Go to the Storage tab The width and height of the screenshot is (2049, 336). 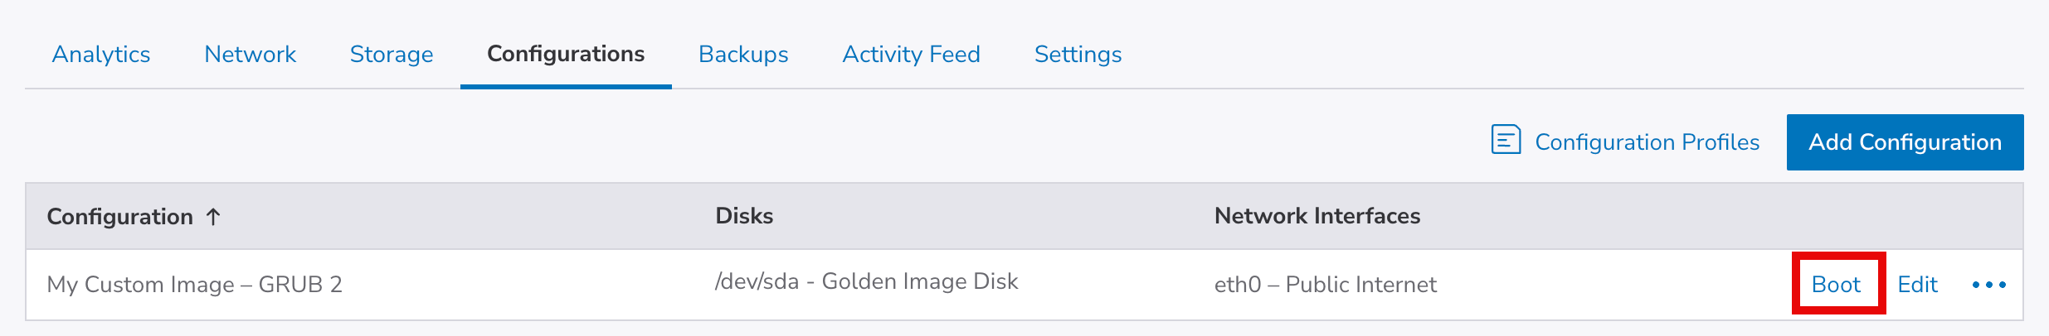click(392, 55)
